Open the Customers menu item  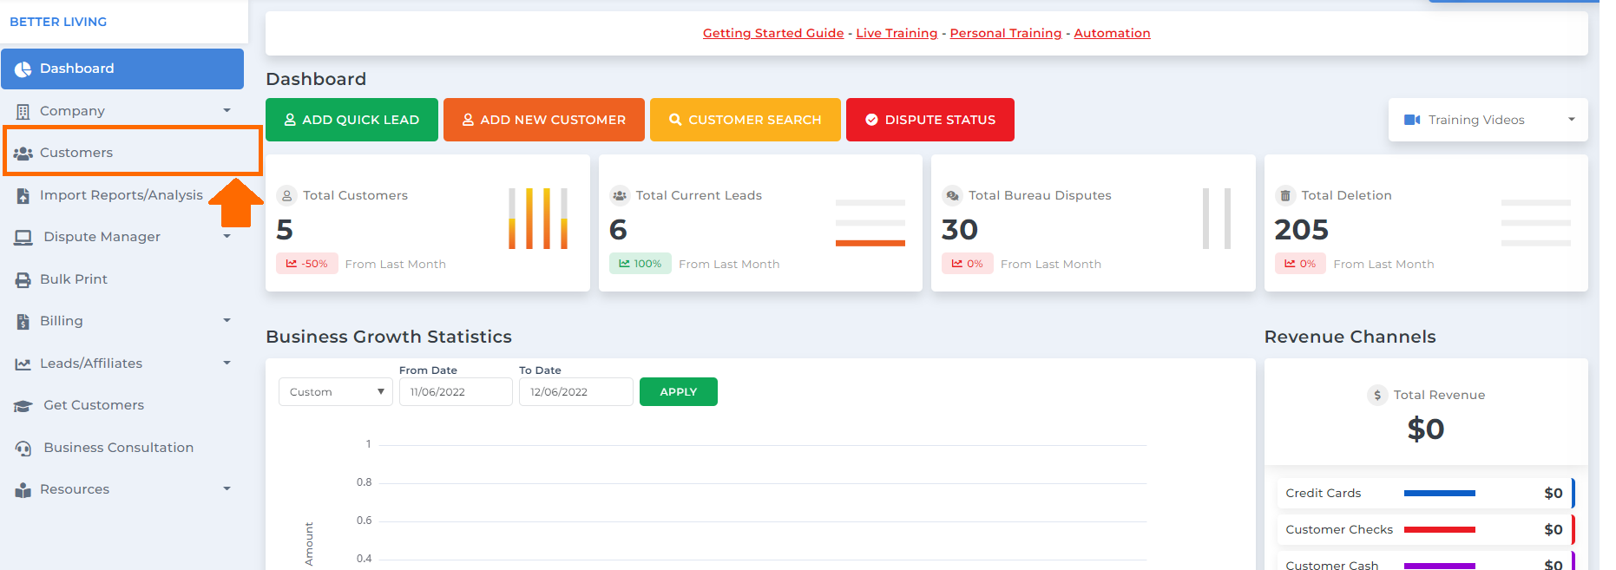click(x=76, y=153)
